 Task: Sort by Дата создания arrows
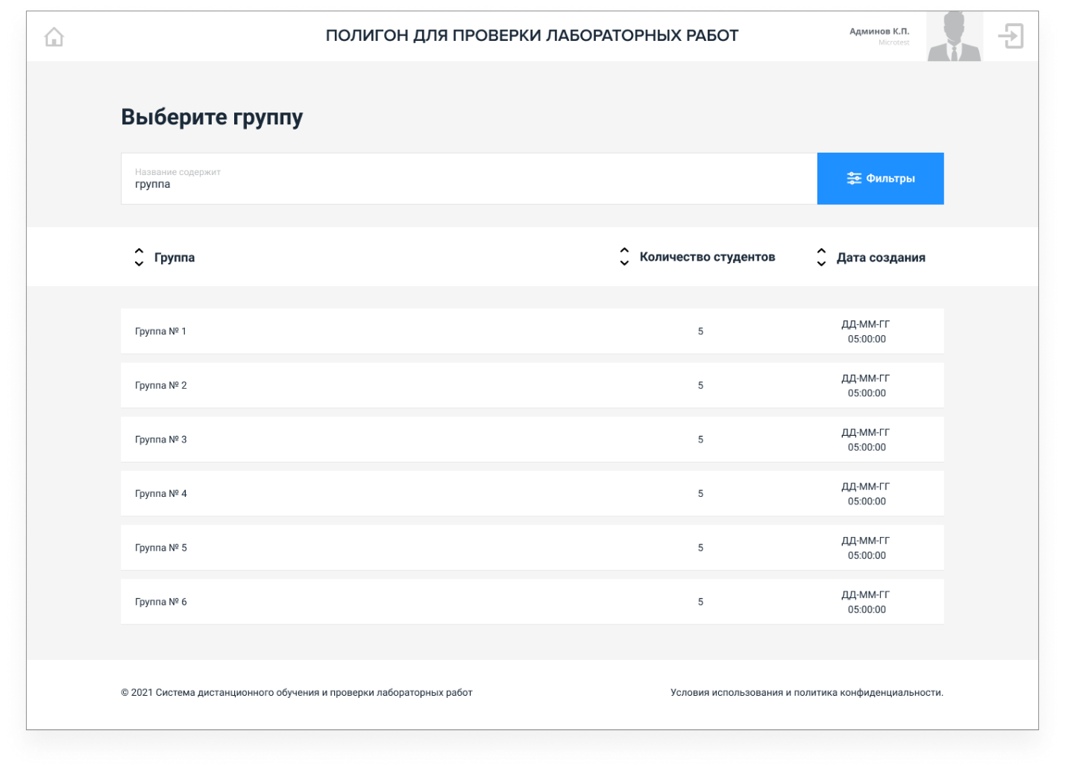pyautogui.click(x=821, y=258)
